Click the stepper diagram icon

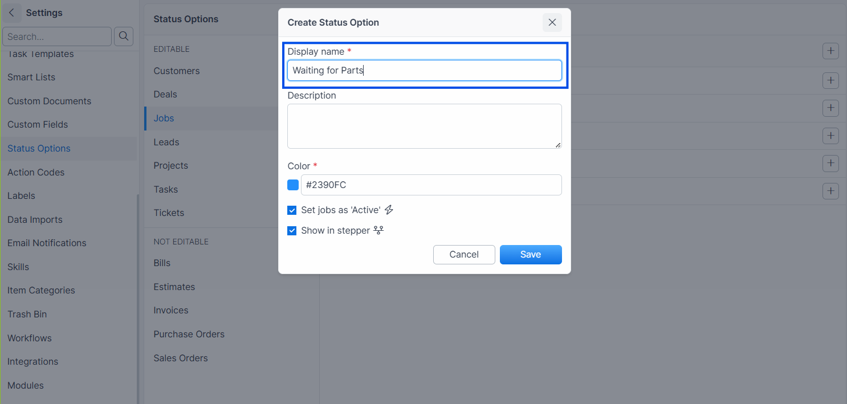pos(378,230)
